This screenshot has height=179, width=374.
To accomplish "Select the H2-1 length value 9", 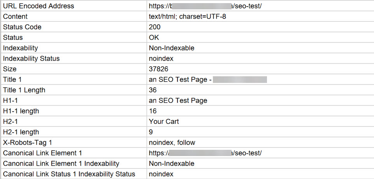I will [x=151, y=132].
